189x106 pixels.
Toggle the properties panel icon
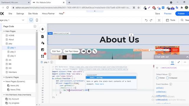(x=172, y=62)
